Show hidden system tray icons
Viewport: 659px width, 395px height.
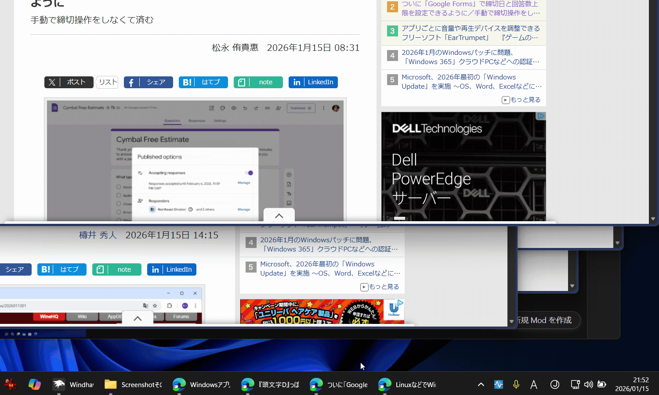(481, 384)
